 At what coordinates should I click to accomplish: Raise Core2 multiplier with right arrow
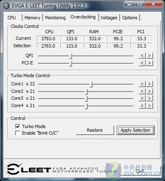click(x=149, y=91)
